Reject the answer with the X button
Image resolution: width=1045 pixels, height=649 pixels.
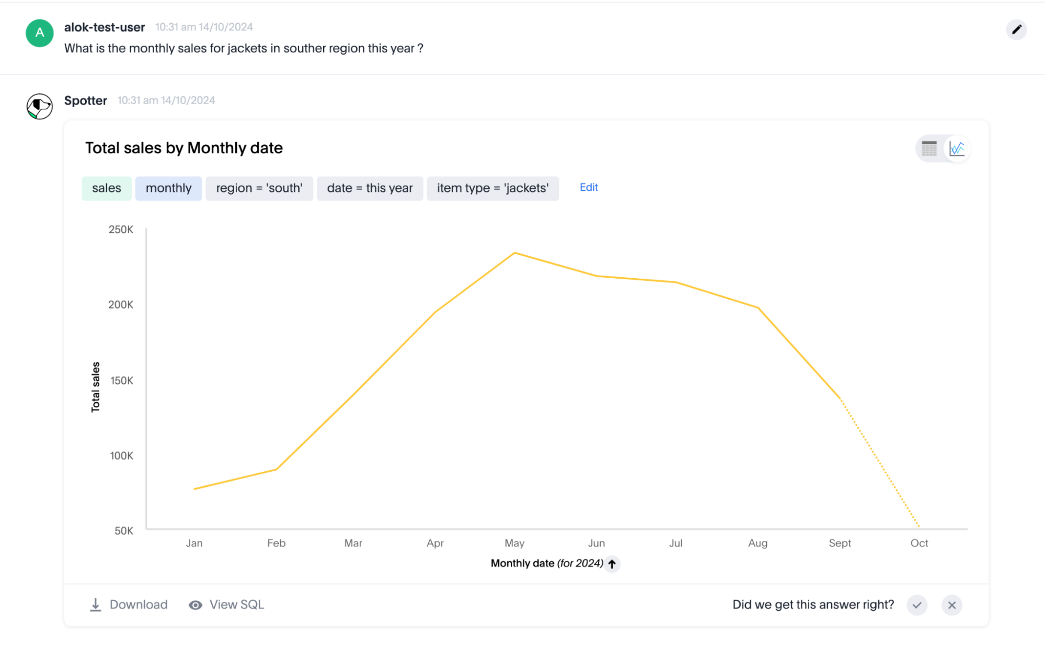[952, 605]
